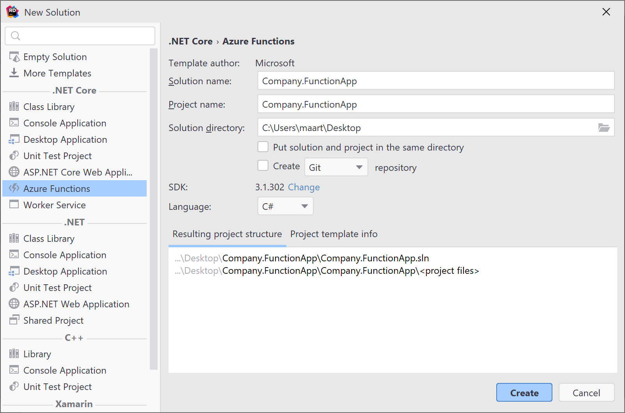
Task: Click the More Templates download icon
Action: (14, 73)
